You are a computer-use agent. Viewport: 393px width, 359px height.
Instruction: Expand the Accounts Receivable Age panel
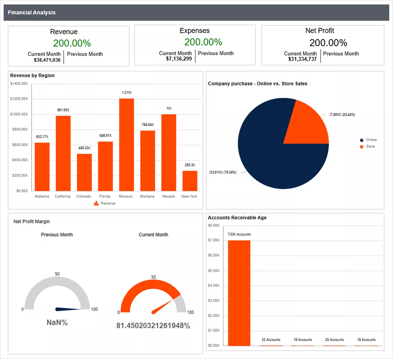237,217
